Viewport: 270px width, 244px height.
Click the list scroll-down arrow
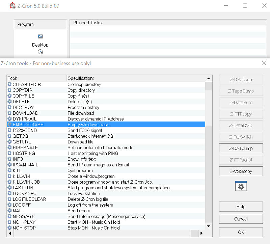click(209, 226)
